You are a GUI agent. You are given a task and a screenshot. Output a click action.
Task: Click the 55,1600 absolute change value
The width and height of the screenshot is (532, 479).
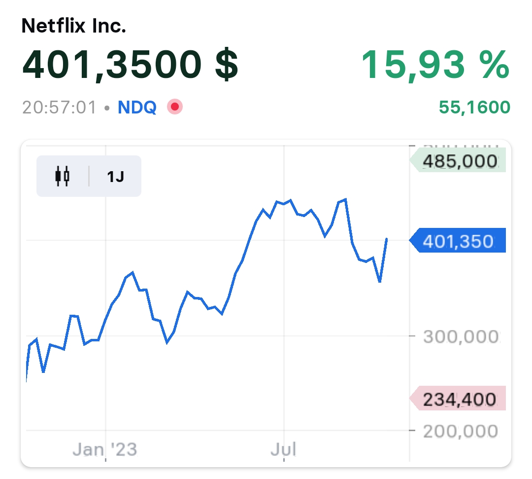coord(475,107)
